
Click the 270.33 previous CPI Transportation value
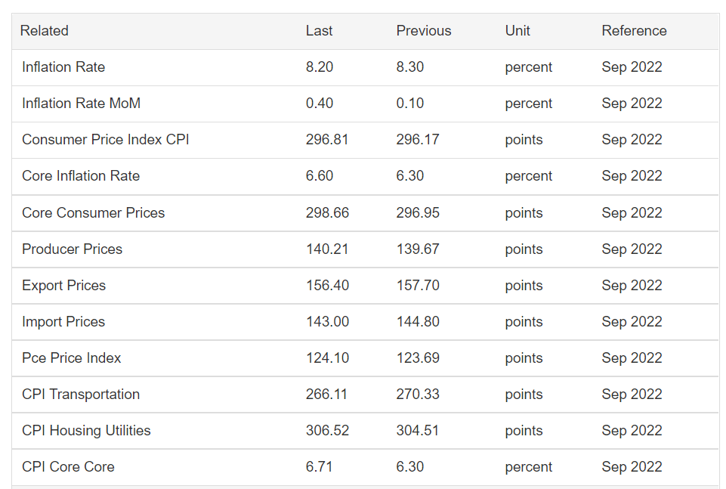click(x=418, y=394)
